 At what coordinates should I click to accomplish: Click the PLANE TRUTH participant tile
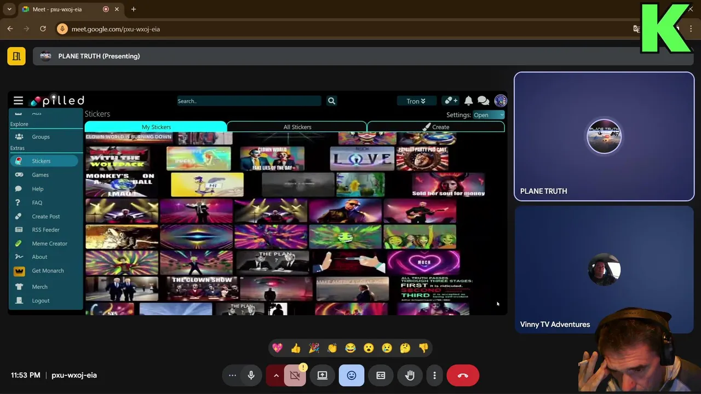(x=604, y=137)
